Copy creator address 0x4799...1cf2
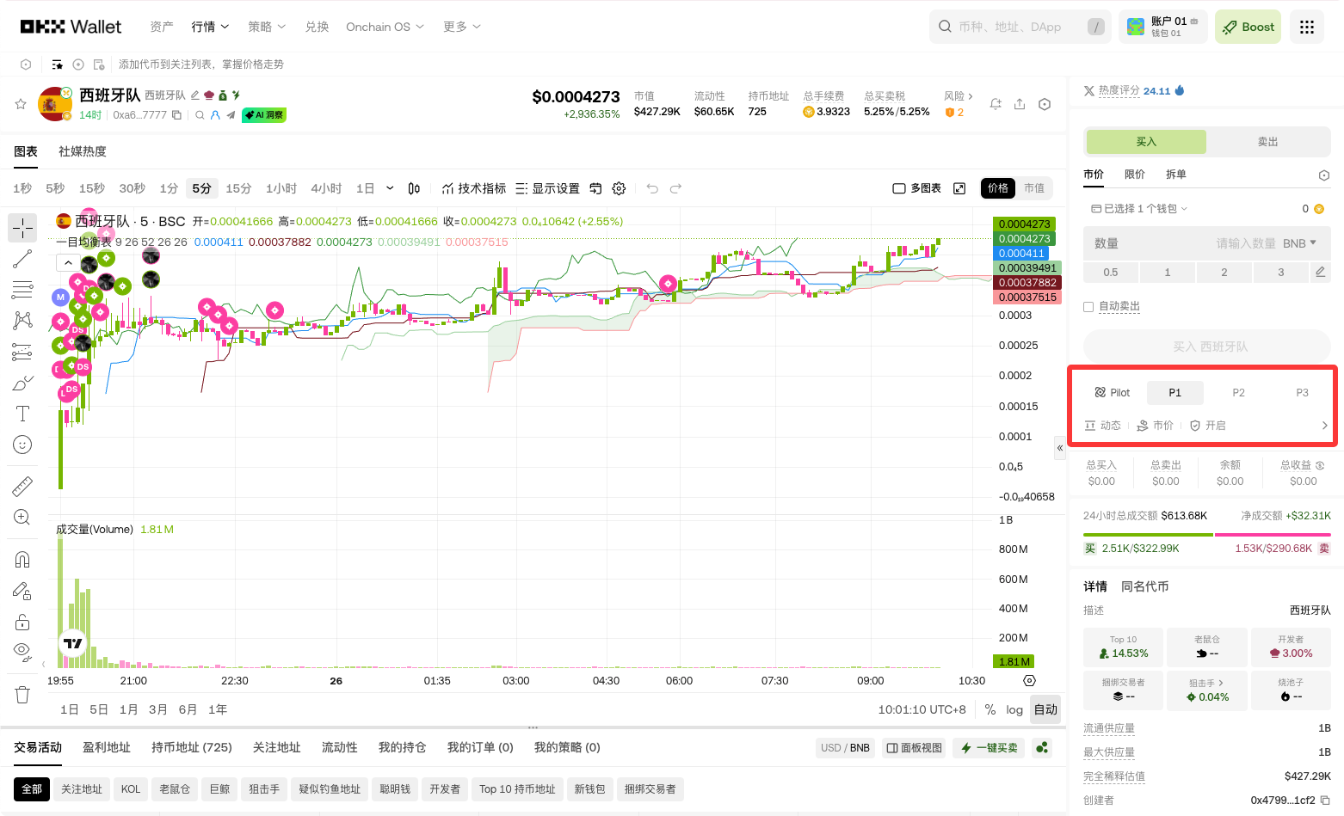 click(x=1325, y=801)
